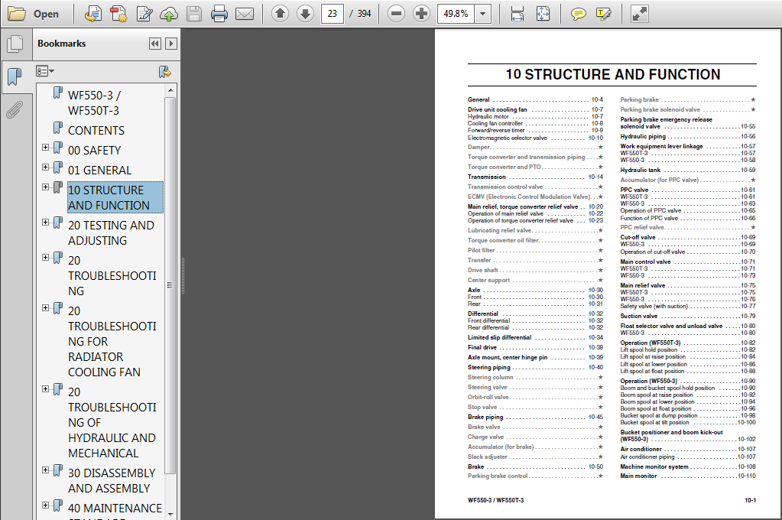This screenshot has width=782, height=520.
Task: Click the expand panel right-arrow button
Action: (171, 44)
